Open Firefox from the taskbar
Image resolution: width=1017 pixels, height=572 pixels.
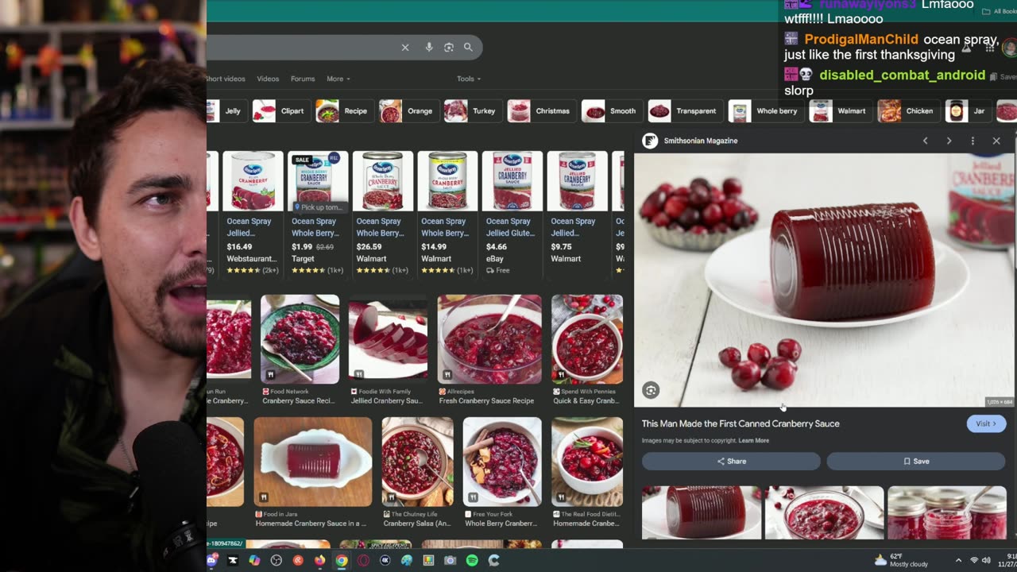(x=319, y=560)
